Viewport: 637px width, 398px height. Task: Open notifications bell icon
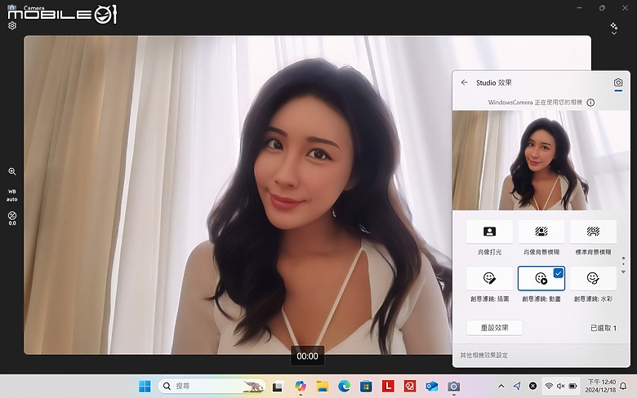[x=623, y=387]
